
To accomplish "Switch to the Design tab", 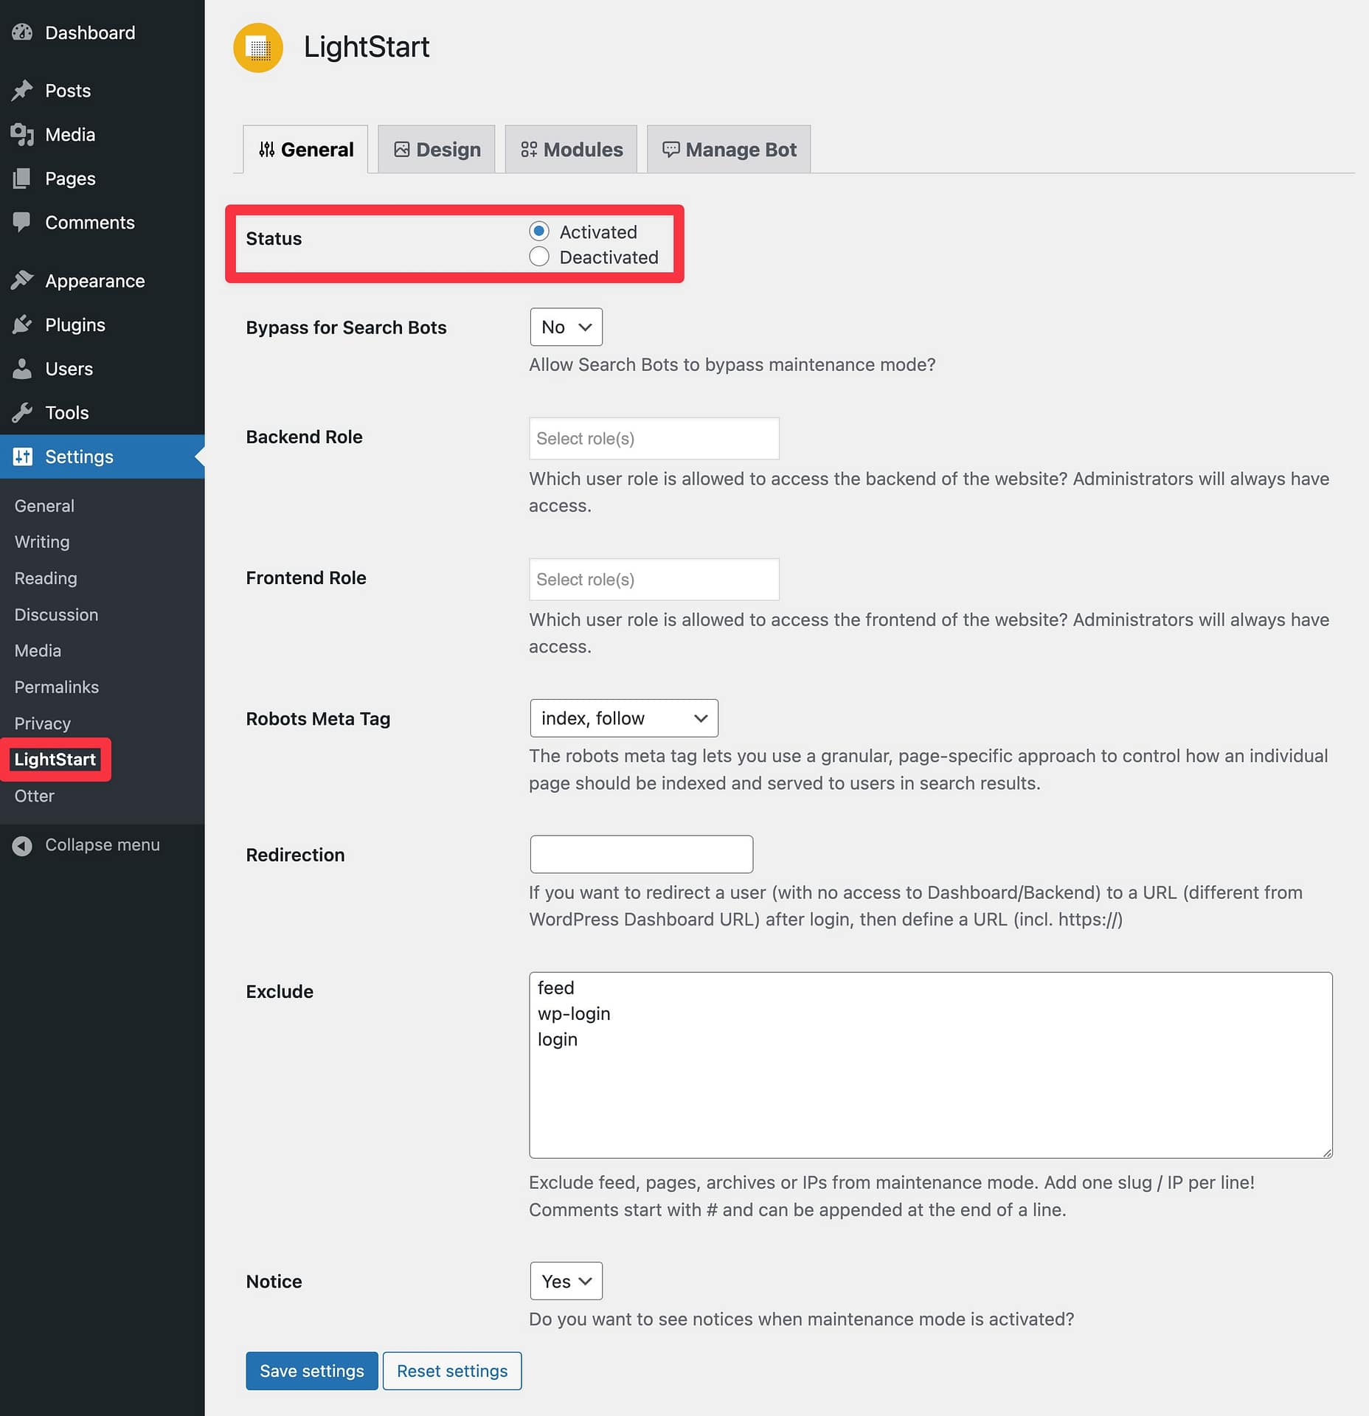I will coord(437,149).
